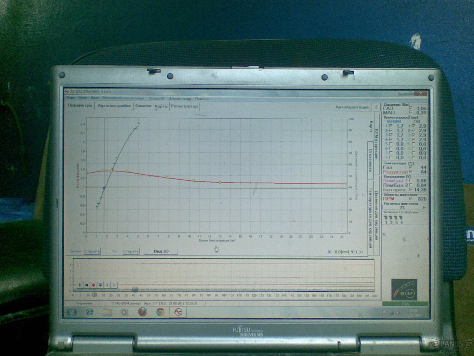The image size is (474, 356).
Task: Click the Вид 3D button
Action: [x=161, y=251]
